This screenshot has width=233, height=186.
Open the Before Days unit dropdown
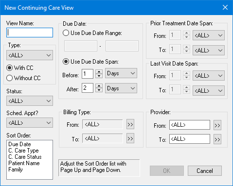tap(121, 73)
